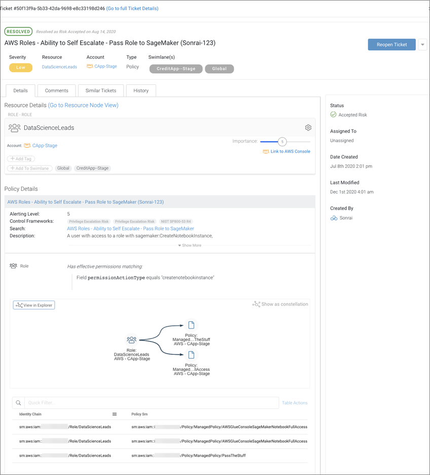430x475 pixels.
Task: Click the Policy Srn column header
Action: [x=139, y=414]
